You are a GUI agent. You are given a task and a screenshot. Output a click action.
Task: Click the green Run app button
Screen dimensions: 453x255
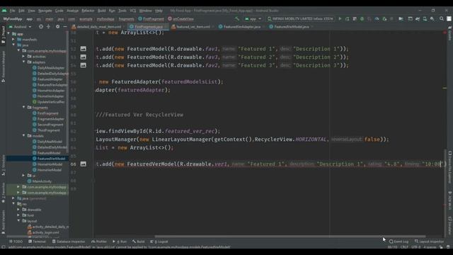[340, 19]
